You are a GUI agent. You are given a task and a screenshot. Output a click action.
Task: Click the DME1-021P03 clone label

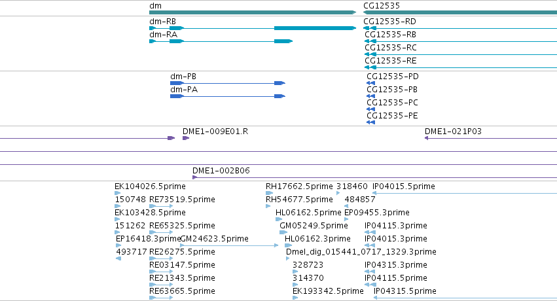[453, 132]
